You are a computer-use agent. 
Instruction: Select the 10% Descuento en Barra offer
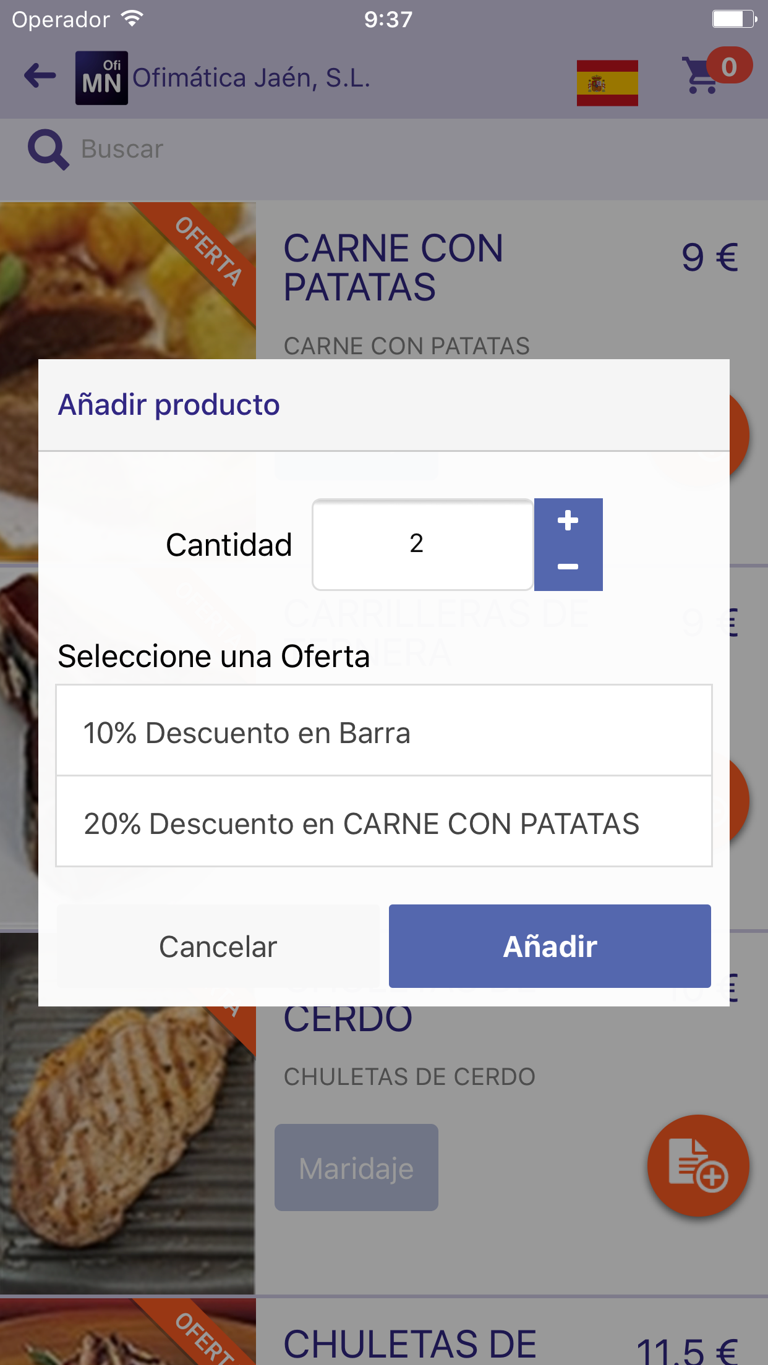(x=384, y=732)
